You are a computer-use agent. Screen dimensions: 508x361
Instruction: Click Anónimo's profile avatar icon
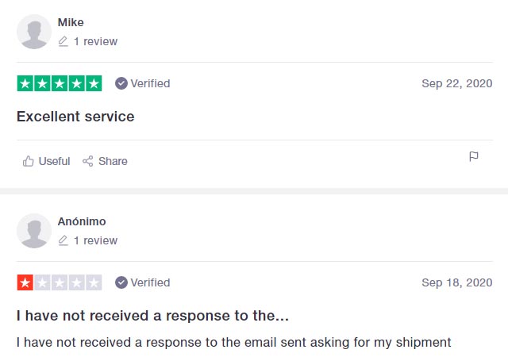[34, 231]
